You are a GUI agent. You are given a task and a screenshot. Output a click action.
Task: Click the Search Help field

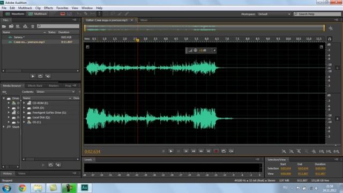[x=317, y=14]
